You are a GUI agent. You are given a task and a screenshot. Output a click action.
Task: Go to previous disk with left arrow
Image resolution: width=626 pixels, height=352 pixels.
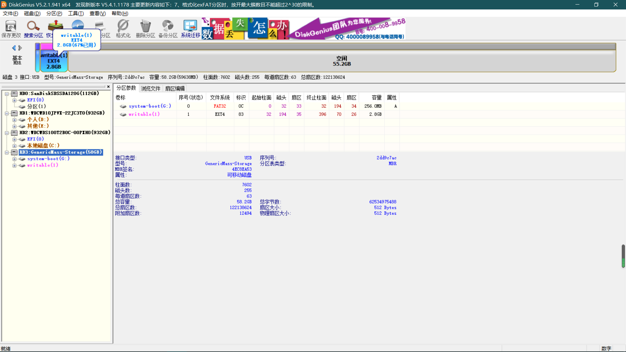(x=14, y=48)
